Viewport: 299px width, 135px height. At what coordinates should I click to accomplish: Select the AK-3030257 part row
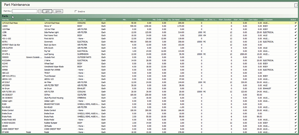8,95
